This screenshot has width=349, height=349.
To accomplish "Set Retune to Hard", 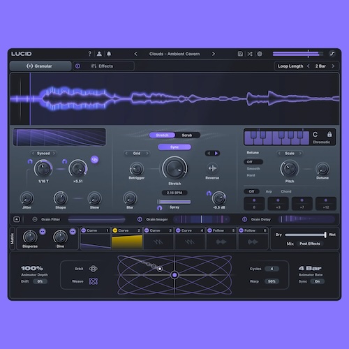I will pos(251,175).
